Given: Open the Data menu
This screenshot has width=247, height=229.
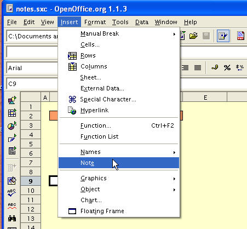Looking at the screenshot, I should 142,22.
